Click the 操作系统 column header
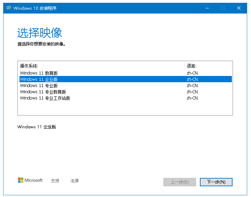This screenshot has height=197, width=251. (x=102, y=66)
